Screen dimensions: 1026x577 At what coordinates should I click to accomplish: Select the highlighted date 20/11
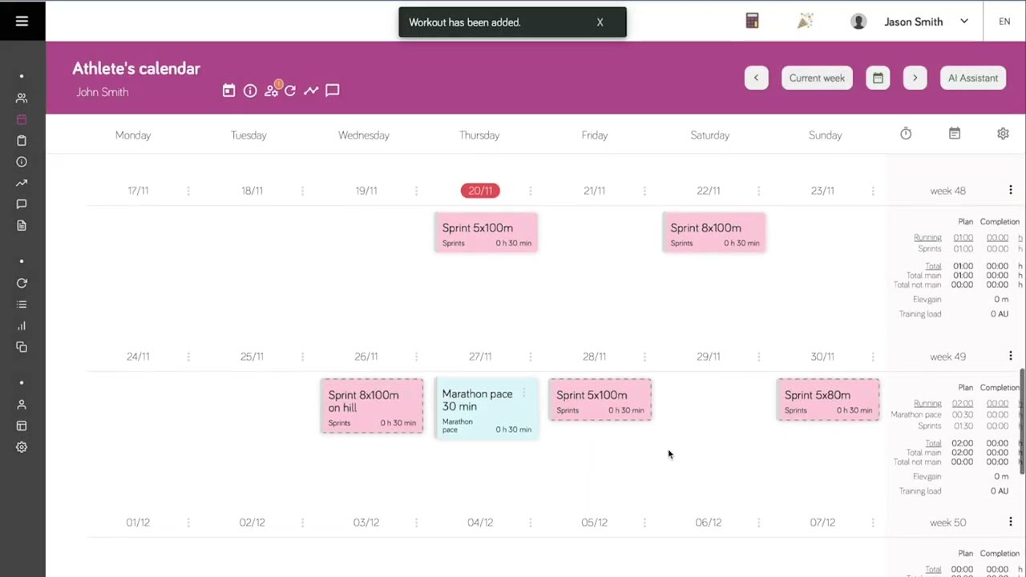coord(480,191)
